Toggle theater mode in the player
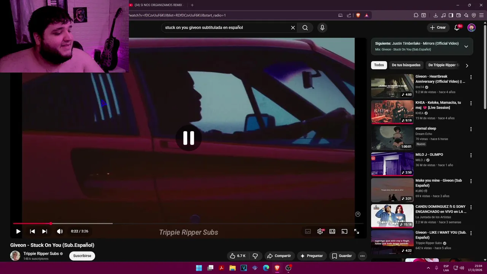The image size is (487, 274). [x=332, y=231]
